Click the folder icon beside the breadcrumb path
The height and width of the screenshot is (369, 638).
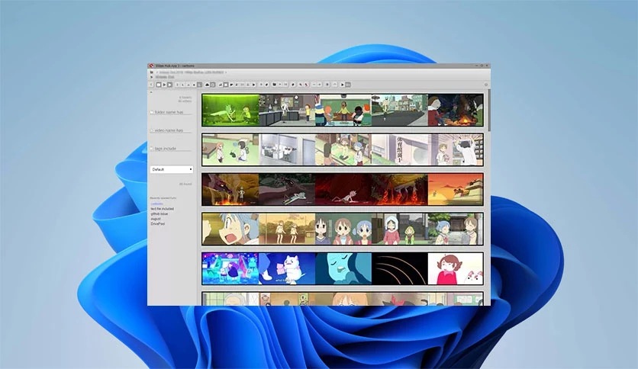tap(152, 72)
